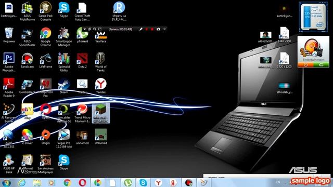Open the aKNoXxXD image thumbnail
The height and width of the screenshot is (187, 333).
[x=265, y=37]
